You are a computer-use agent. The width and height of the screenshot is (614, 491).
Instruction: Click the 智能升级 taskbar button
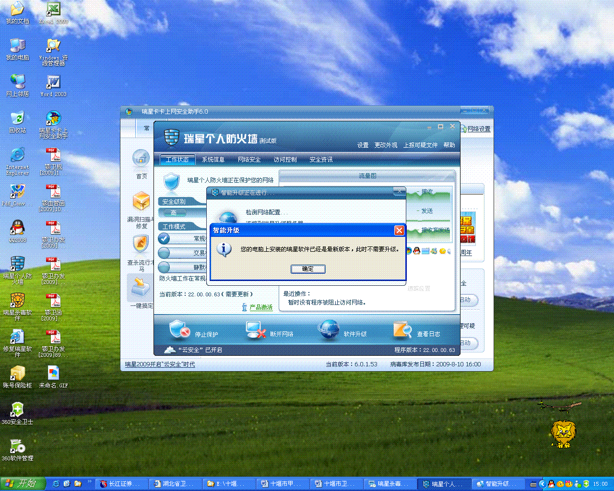pos(497,484)
